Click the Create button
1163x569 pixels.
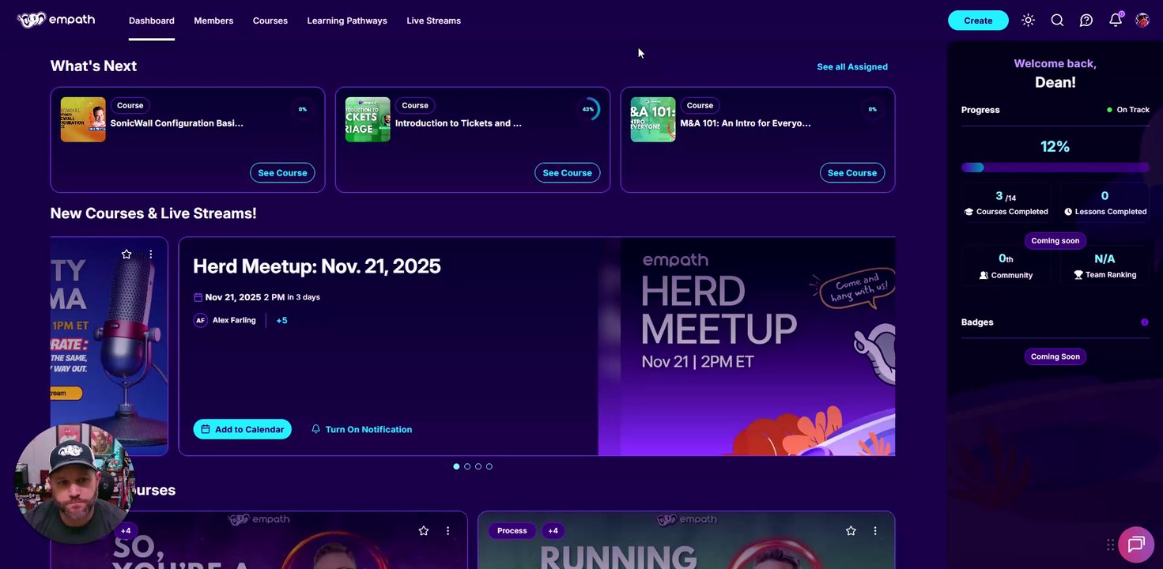(x=978, y=21)
